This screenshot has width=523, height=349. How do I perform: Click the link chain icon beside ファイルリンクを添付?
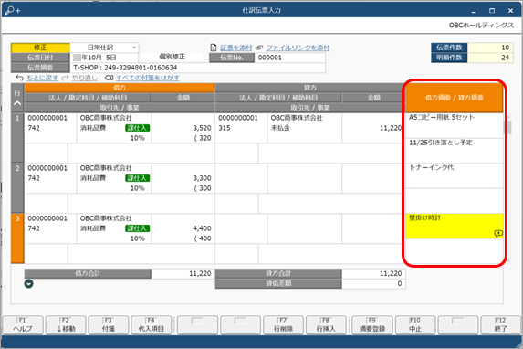click(259, 48)
